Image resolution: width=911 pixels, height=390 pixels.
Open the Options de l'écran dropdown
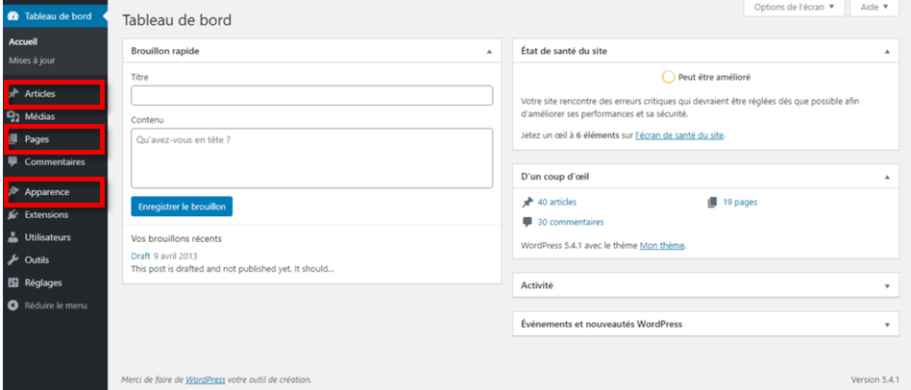(794, 8)
